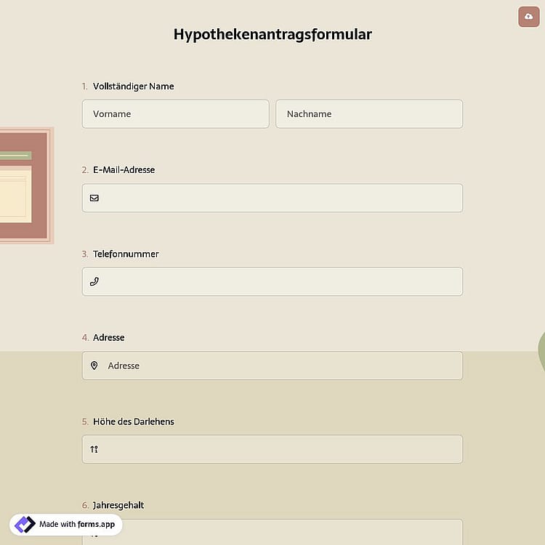Focus the Nachname input field
545x545 pixels.
369,114
